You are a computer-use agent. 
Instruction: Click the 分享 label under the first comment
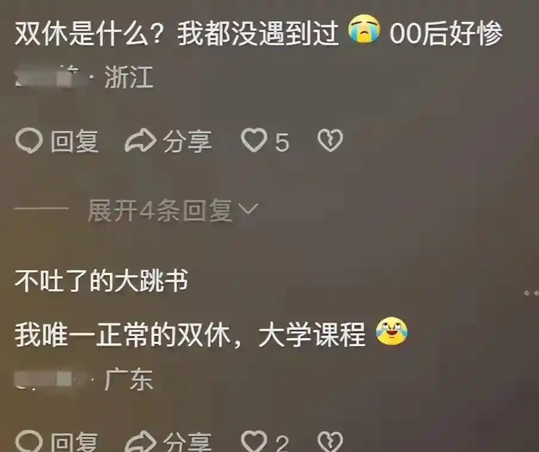(x=187, y=141)
